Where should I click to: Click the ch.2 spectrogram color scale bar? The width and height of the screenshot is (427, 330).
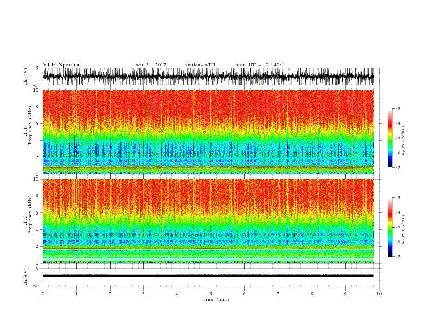coord(390,227)
